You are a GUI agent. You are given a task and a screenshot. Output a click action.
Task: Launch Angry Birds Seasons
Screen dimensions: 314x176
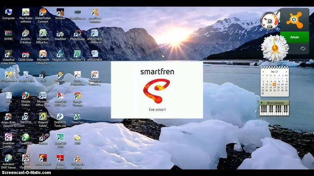click(8, 120)
